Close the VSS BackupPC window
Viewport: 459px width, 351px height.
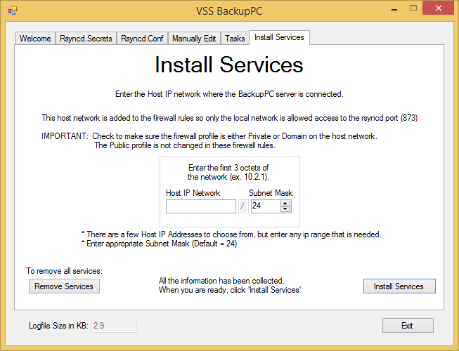(438, 8)
